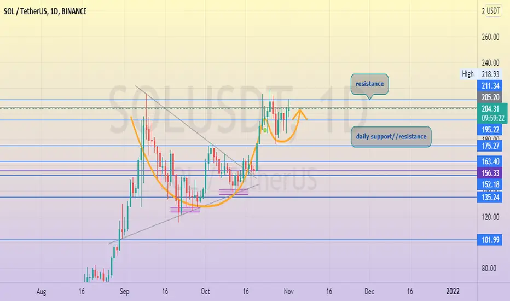Viewport: 510px width, 301px height.
Task: Click the 163.40 price level label
Action: (490, 161)
